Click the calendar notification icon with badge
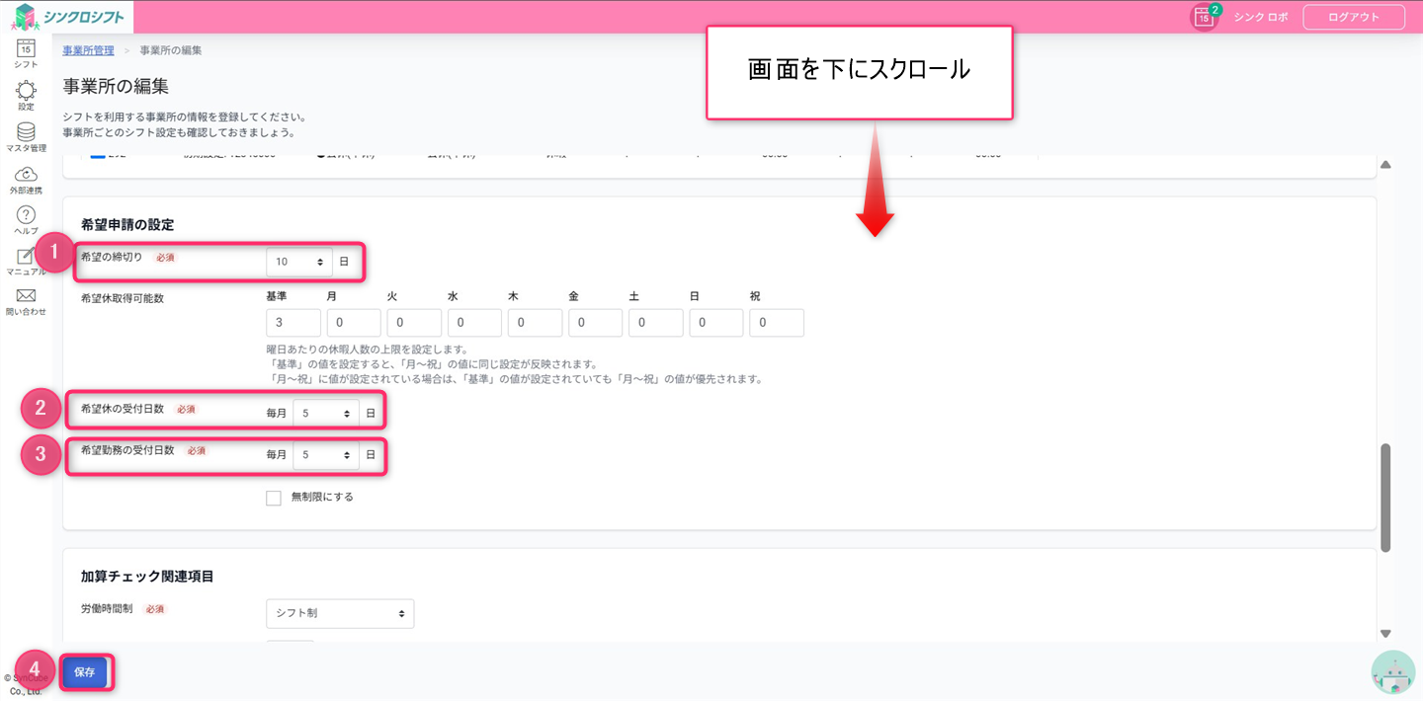The width and height of the screenshot is (1423, 701). click(1203, 17)
